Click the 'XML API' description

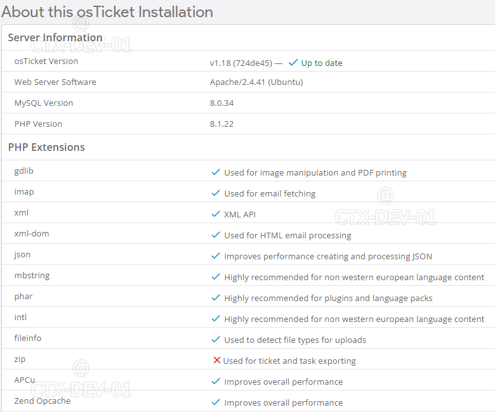pos(240,215)
